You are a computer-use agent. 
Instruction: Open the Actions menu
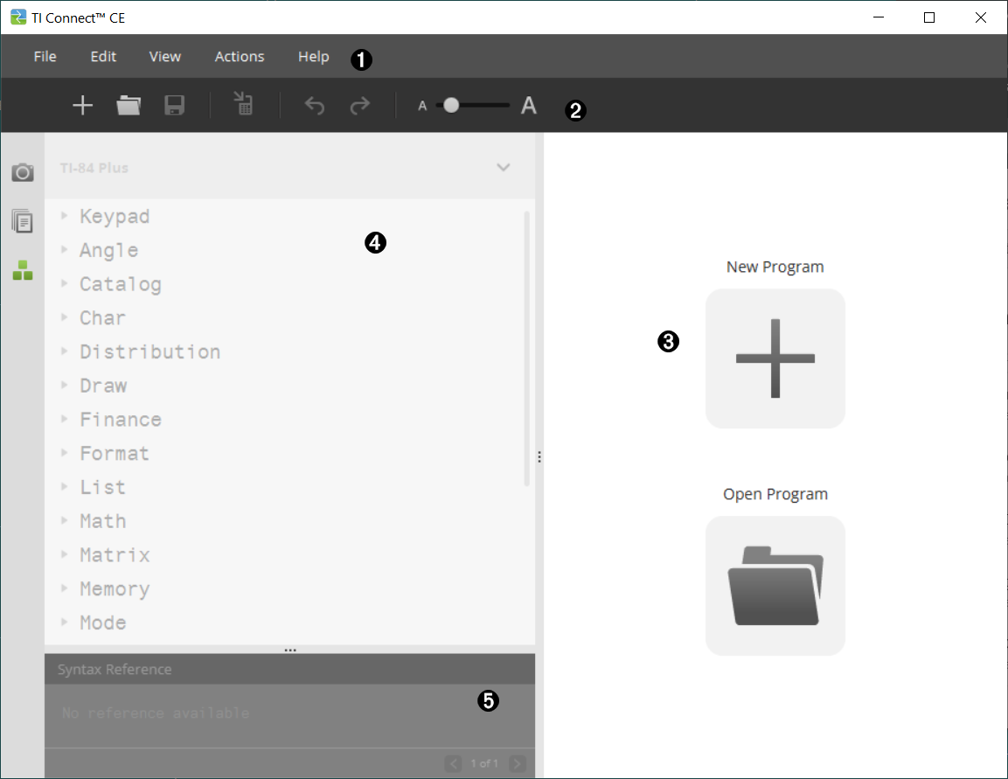[240, 57]
